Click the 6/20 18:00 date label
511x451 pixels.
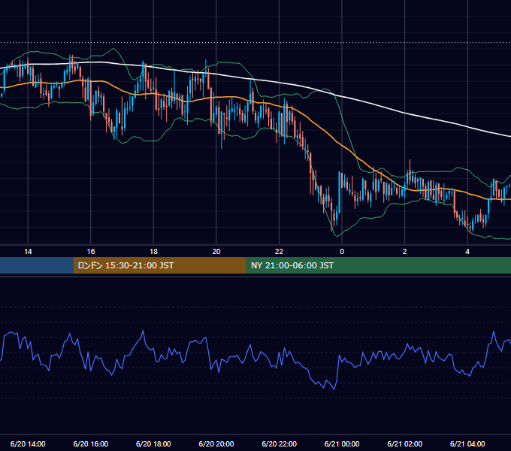point(153,443)
